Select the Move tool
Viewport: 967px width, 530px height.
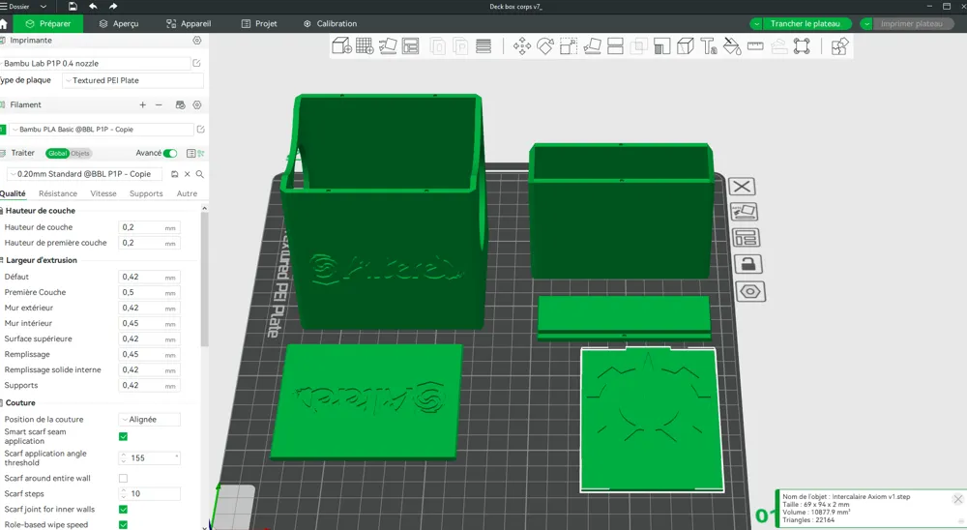tap(522, 45)
